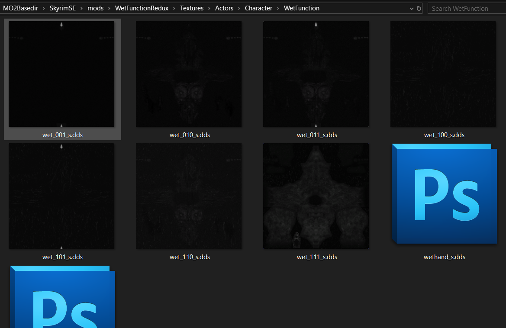Select the wet_011_s.dds thumbnail

(316, 74)
